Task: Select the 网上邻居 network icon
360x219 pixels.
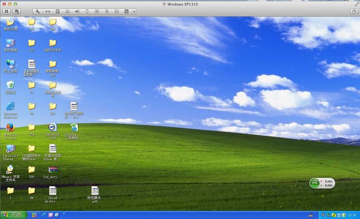Action: click(10, 66)
